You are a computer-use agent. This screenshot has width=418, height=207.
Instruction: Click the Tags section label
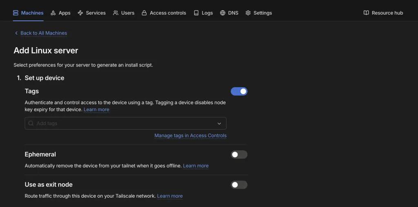(32, 91)
